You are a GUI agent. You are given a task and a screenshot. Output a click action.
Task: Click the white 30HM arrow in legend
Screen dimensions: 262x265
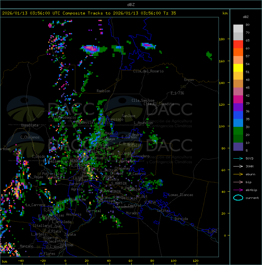pyautogui.click(x=238, y=166)
